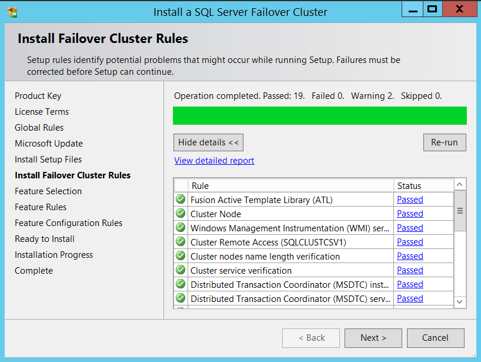
Task: Click green check icon for Cluster service verification
Action: (x=181, y=270)
